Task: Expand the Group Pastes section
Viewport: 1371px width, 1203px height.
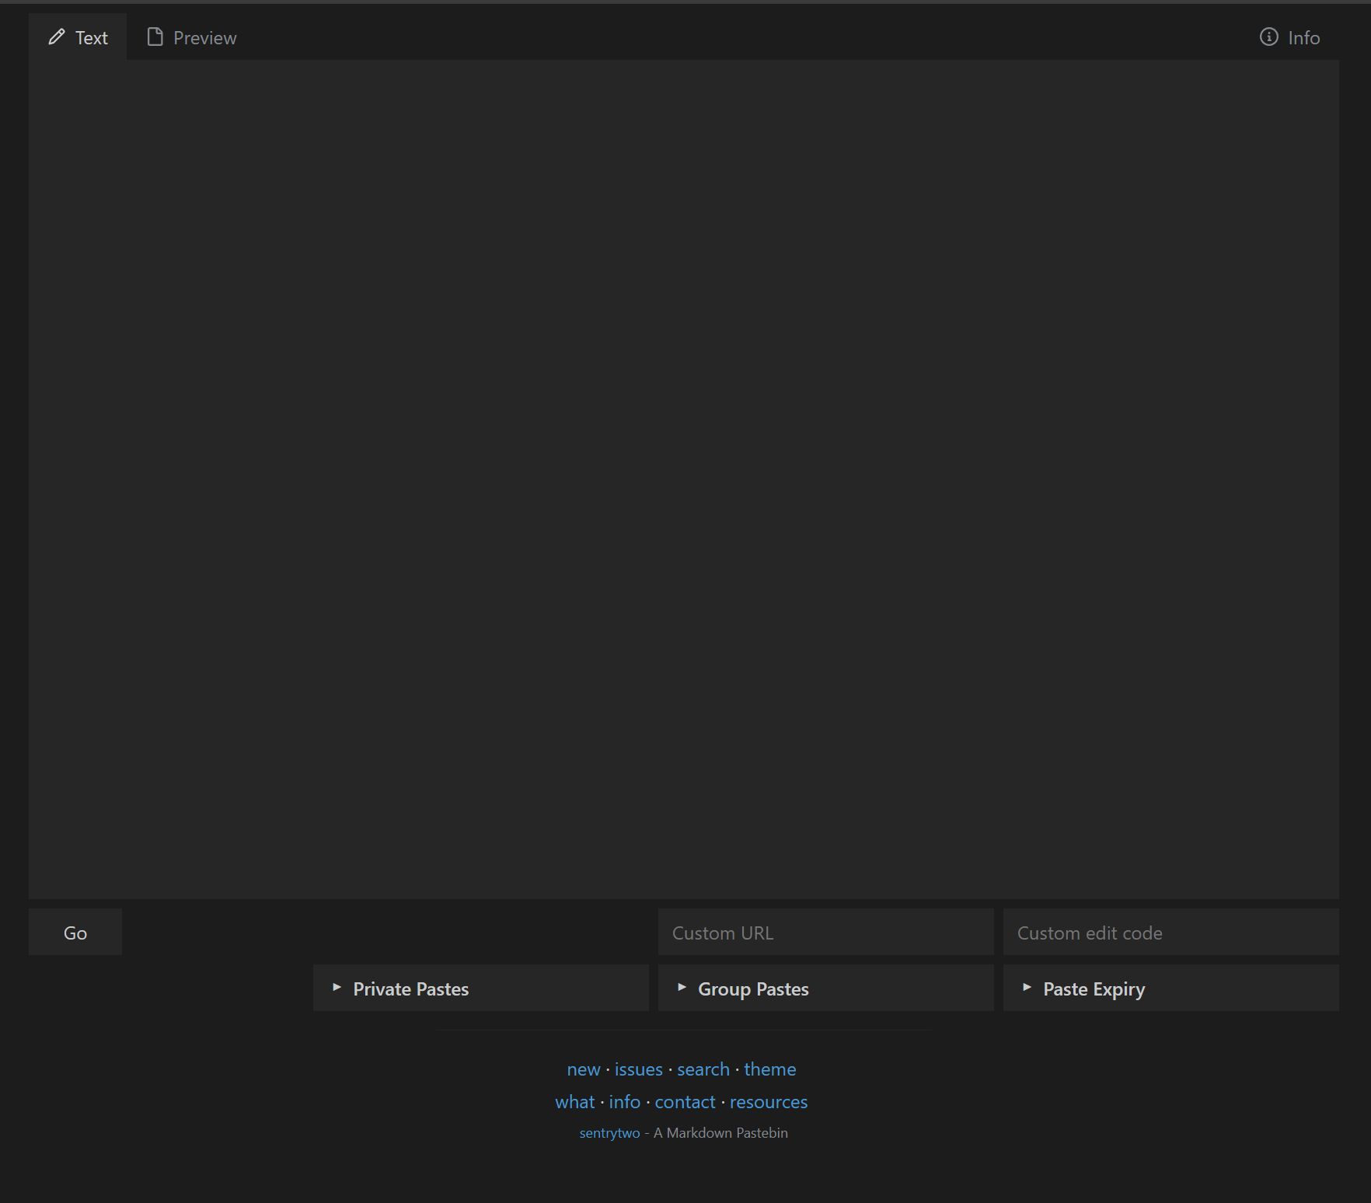Action: coord(752,988)
